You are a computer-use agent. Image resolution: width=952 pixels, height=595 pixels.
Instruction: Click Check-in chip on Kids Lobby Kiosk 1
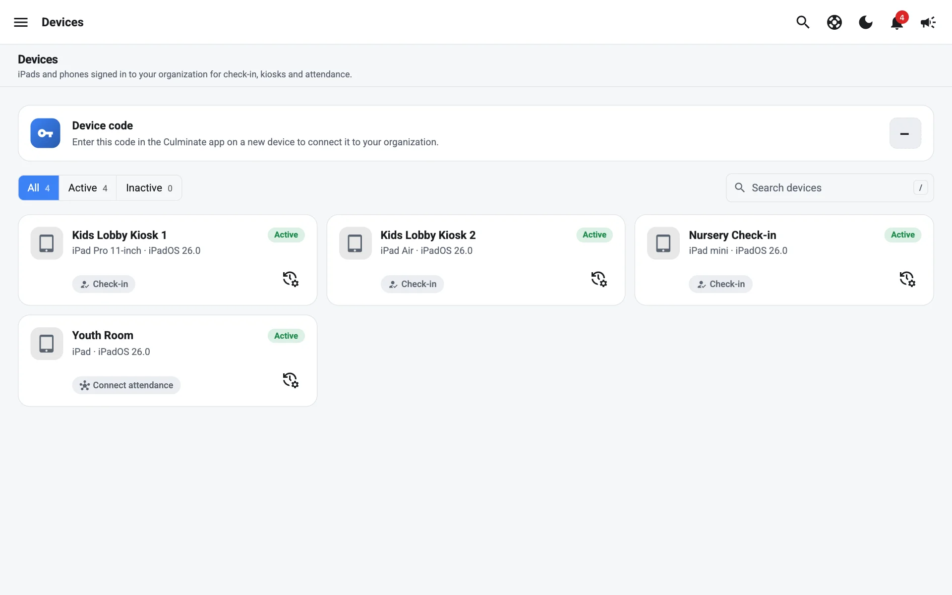[x=104, y=284]
